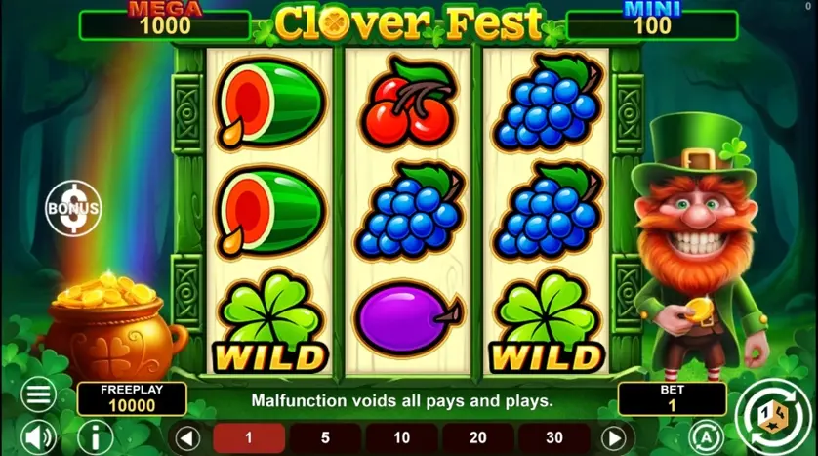
Task: Click the Mega 1000 jackpot panel
Action: point(165,23)
